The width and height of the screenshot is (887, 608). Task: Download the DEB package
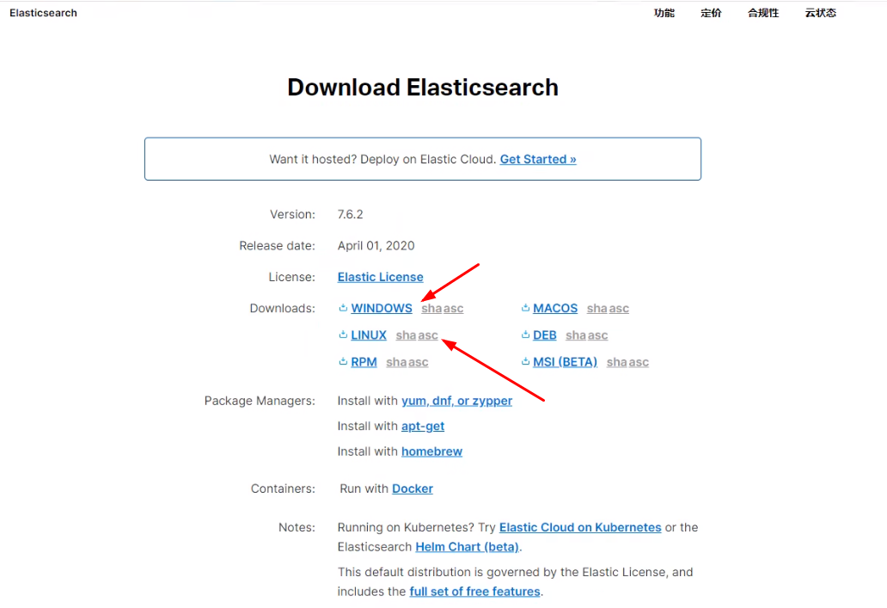pyautogui.click(x=544, y=335)
